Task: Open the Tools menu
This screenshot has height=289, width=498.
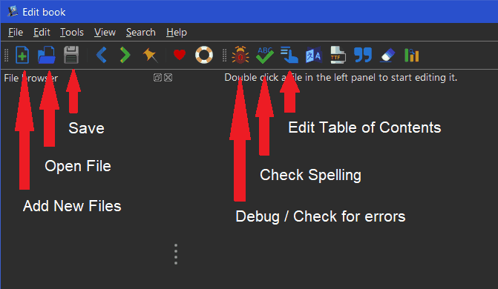Action: coord(72,32)
